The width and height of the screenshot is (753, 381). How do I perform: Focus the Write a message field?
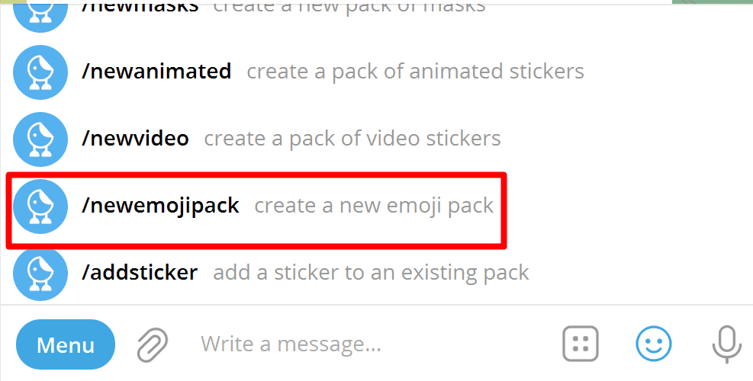click(366, 344)
